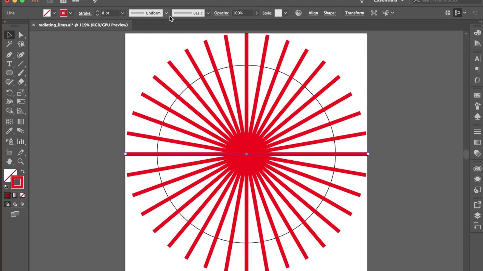Enable Draw Behind mode
This screenshot has width=483, height=271.
coord(15,204)
